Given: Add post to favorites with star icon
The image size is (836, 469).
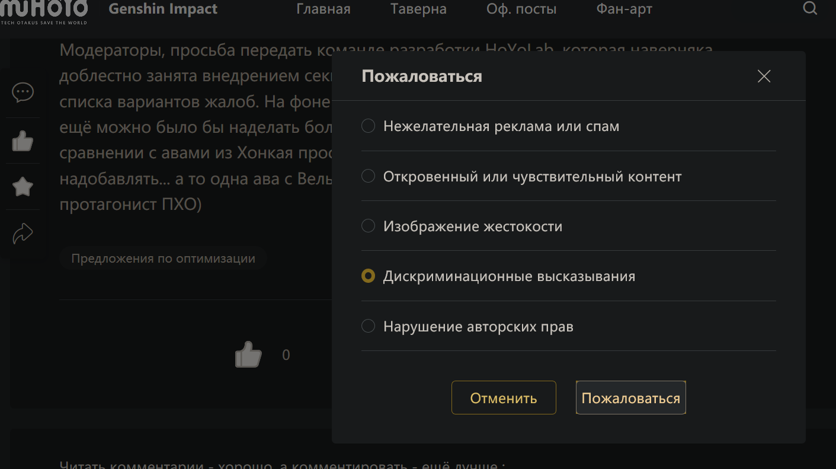Looking at the screenshot, I should 23,187.
